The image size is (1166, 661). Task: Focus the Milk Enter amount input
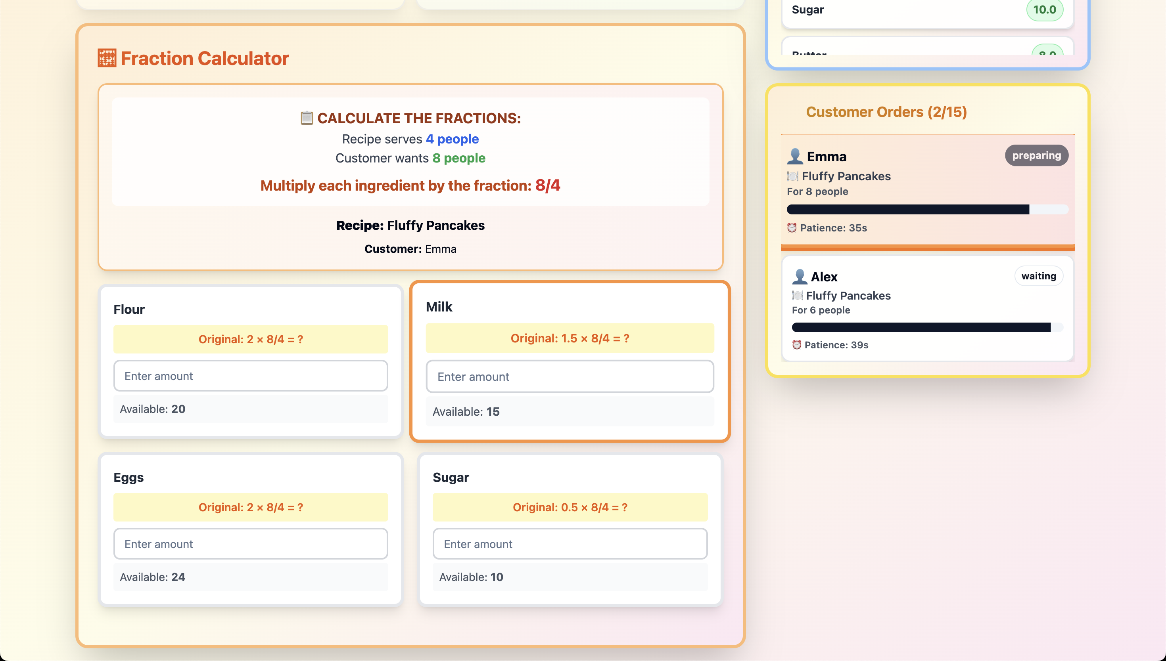tap(570, 377)
